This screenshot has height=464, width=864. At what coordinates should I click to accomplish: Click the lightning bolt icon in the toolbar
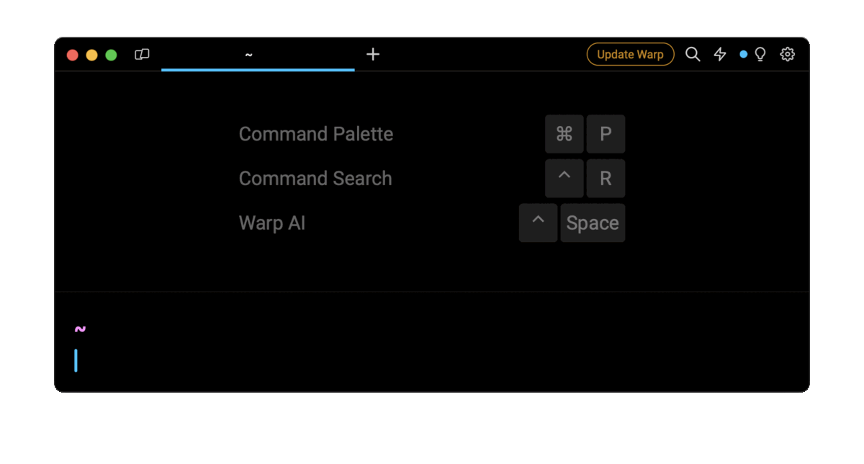[720, 54]
